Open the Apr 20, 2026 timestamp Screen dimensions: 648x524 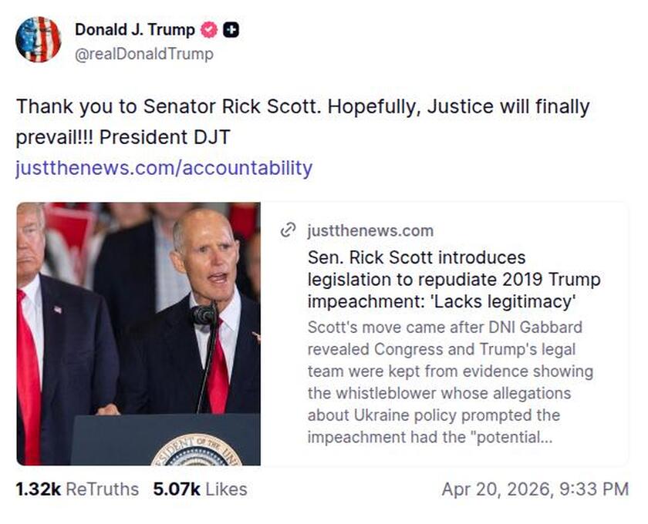click(x=535, y=489)
